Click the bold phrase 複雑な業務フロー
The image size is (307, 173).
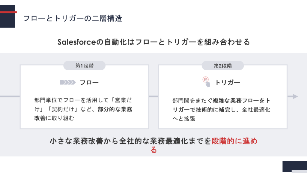[236, 100]
